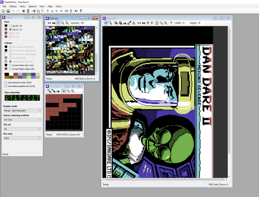Open the Key map dropdown

[22, 138]
